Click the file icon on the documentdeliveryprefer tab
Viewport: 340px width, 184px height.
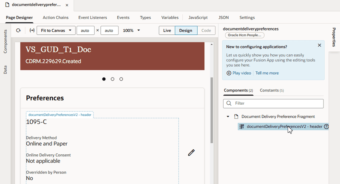point(7,5)
